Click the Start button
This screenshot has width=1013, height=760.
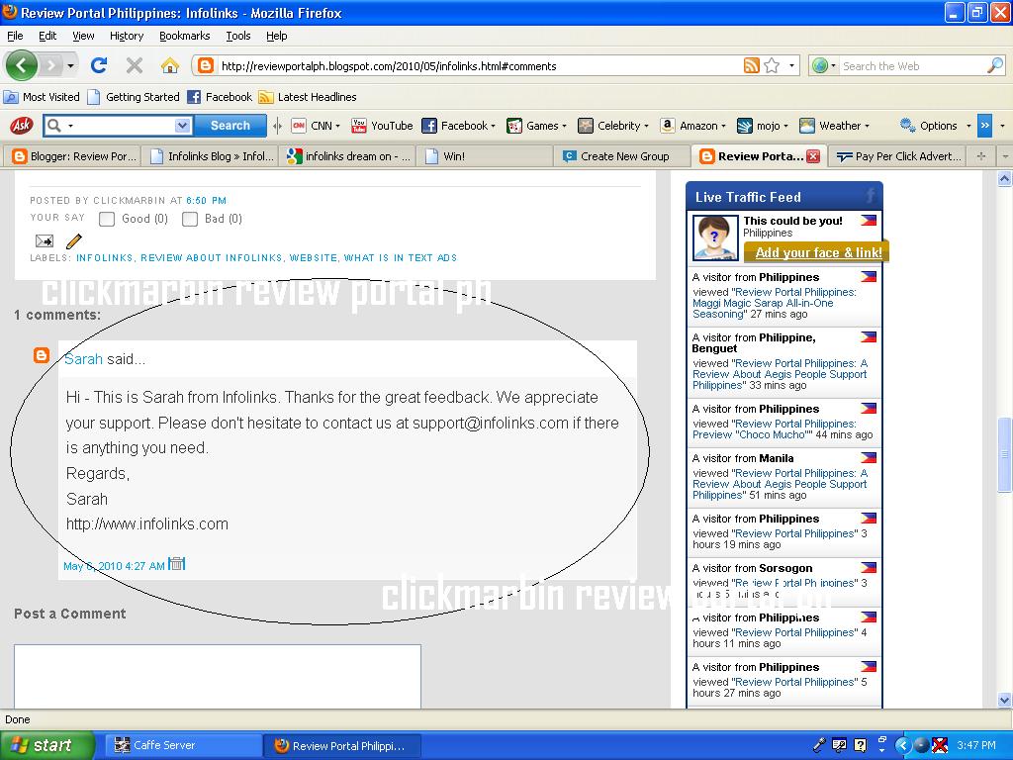tap(46, 745)
